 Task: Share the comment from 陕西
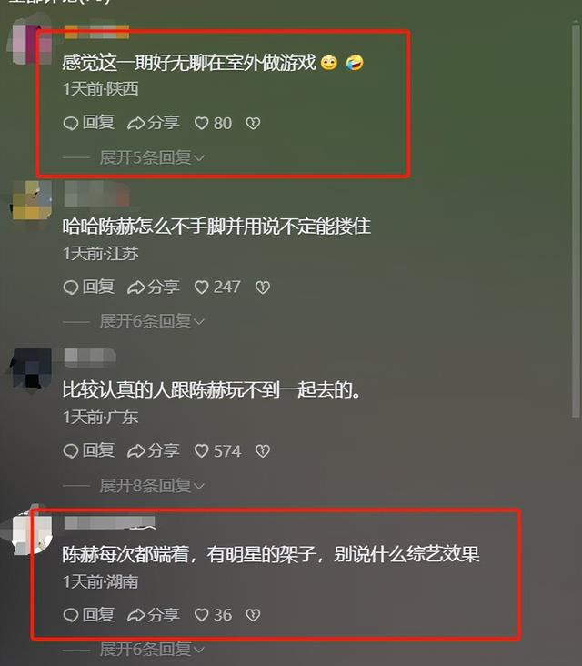click(x=154, y=123)
